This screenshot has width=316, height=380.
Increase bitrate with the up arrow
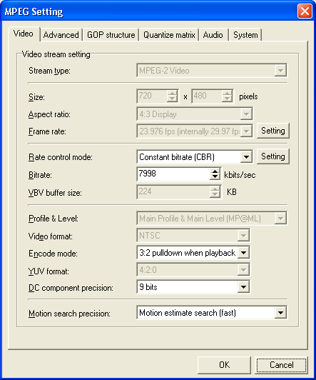click(215, 171)
